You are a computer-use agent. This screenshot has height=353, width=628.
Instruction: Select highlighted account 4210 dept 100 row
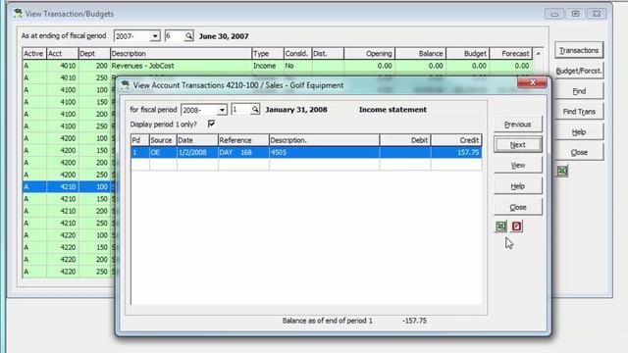tap(68, 187)
